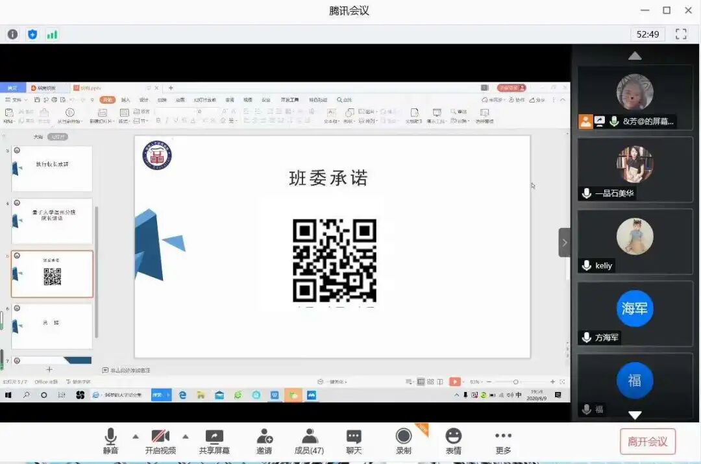The height and width of the screenshot is (464, 701).
Task: Select the &芳@的屏幕 participant tile
Action: 635,97
